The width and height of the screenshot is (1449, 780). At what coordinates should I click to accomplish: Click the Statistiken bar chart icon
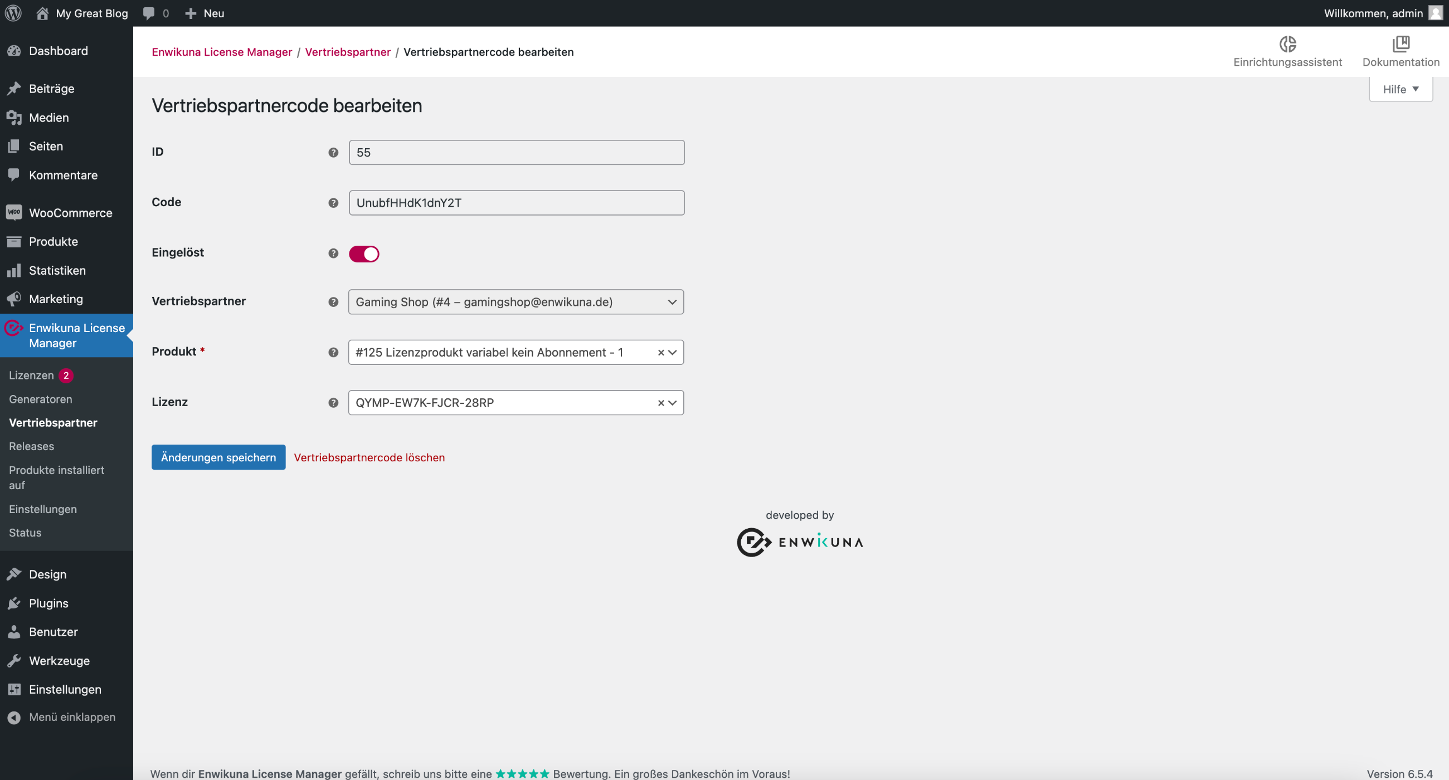[x=14, y=271]
